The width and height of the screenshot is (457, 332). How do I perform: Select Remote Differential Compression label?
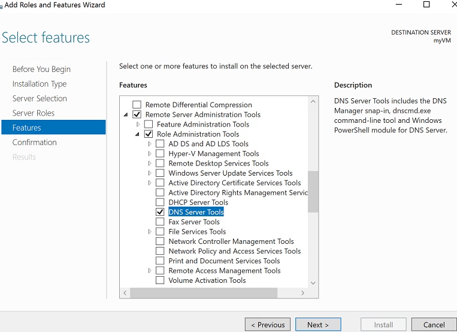coord(198,105)
